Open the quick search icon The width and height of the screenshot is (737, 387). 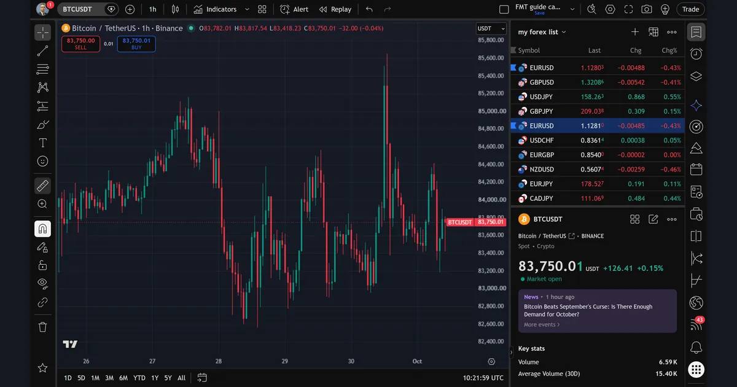[591, 9]
